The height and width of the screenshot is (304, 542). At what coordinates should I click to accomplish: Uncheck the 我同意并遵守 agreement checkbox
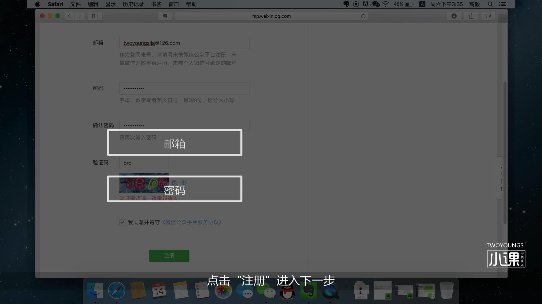tap(122, 222)
